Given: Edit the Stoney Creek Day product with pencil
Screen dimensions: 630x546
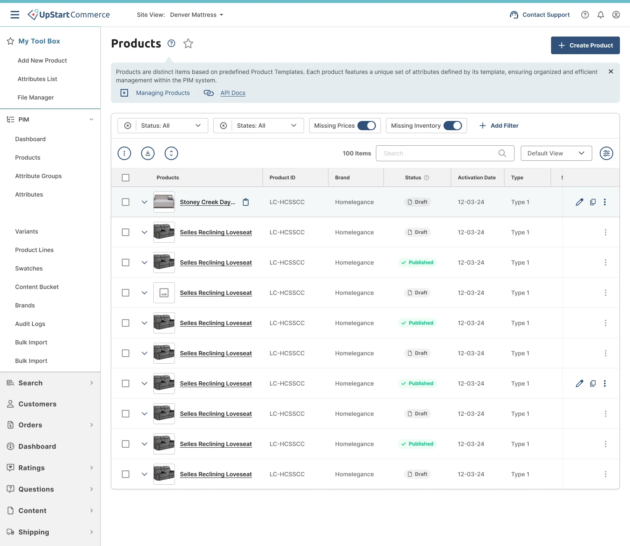Looking at the screenshot, I should tap(580, 202).
